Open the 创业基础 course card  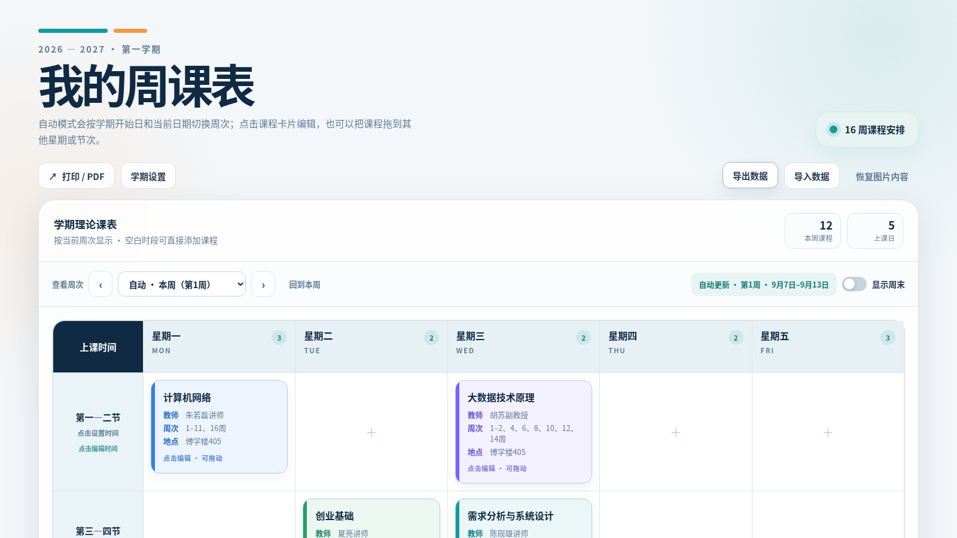pos(371,518)
